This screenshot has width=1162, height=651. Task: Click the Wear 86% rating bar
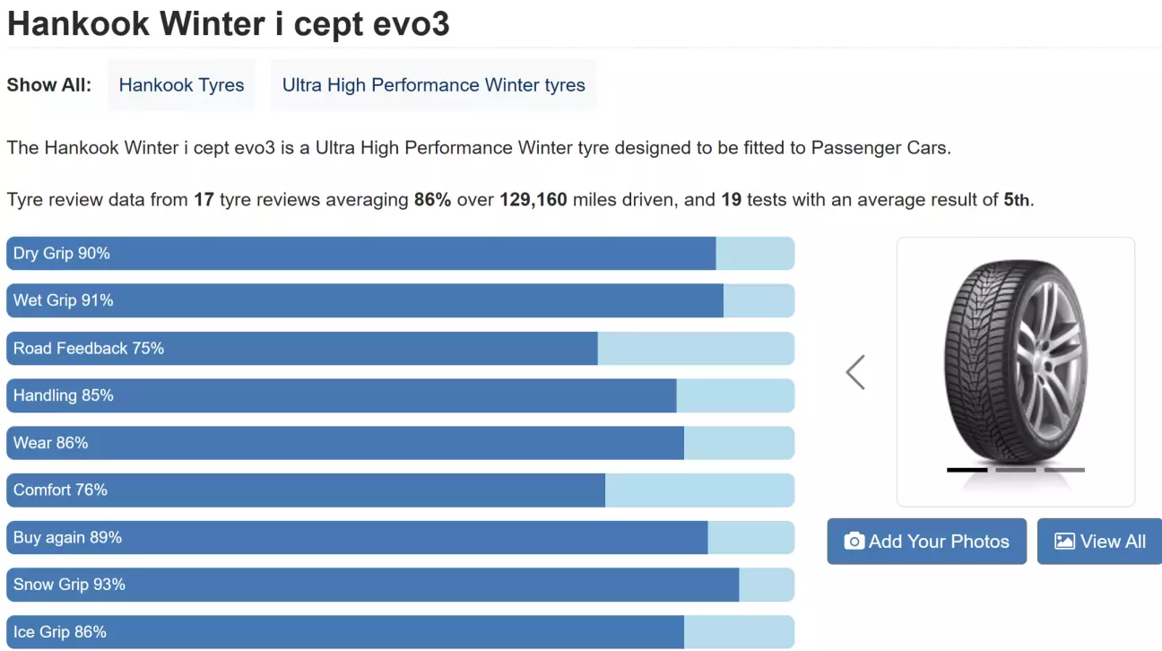[400, 443]
